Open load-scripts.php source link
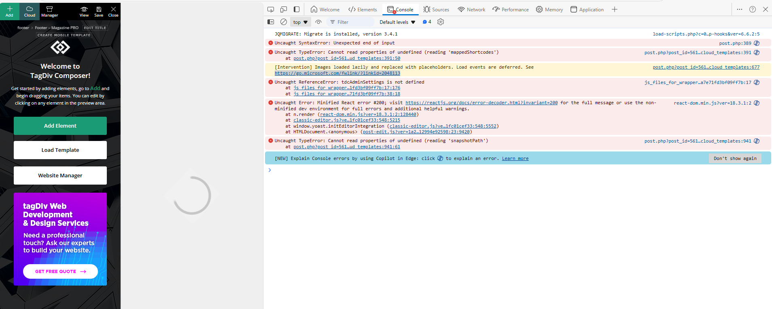This screenshot has width=772, height=309. pos(706,34)
